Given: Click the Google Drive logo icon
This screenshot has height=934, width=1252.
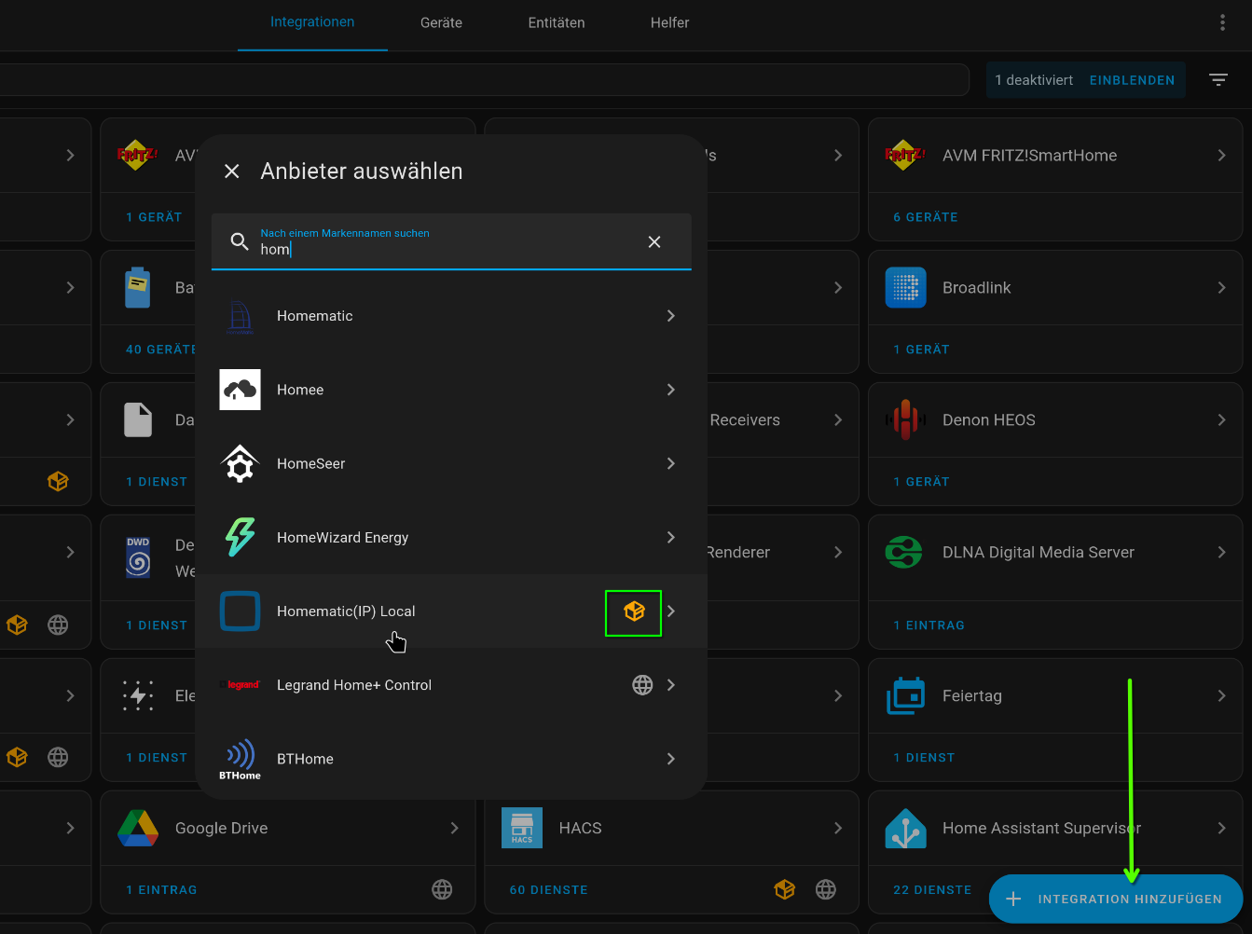Looking at the screenshot, I should pyautogui.click(x=138, y=828).
